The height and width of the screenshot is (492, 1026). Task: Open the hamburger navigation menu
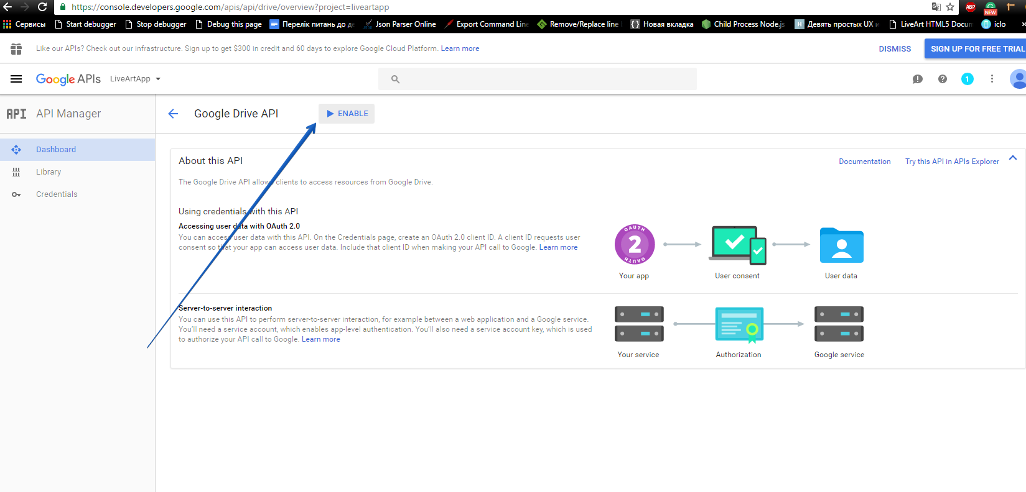[x=16, y=79]
